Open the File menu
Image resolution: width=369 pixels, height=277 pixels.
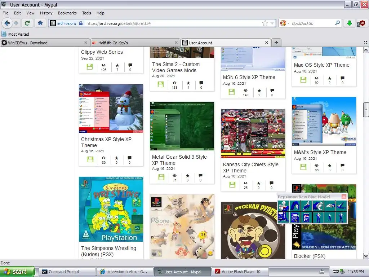[x=5, y=13]
